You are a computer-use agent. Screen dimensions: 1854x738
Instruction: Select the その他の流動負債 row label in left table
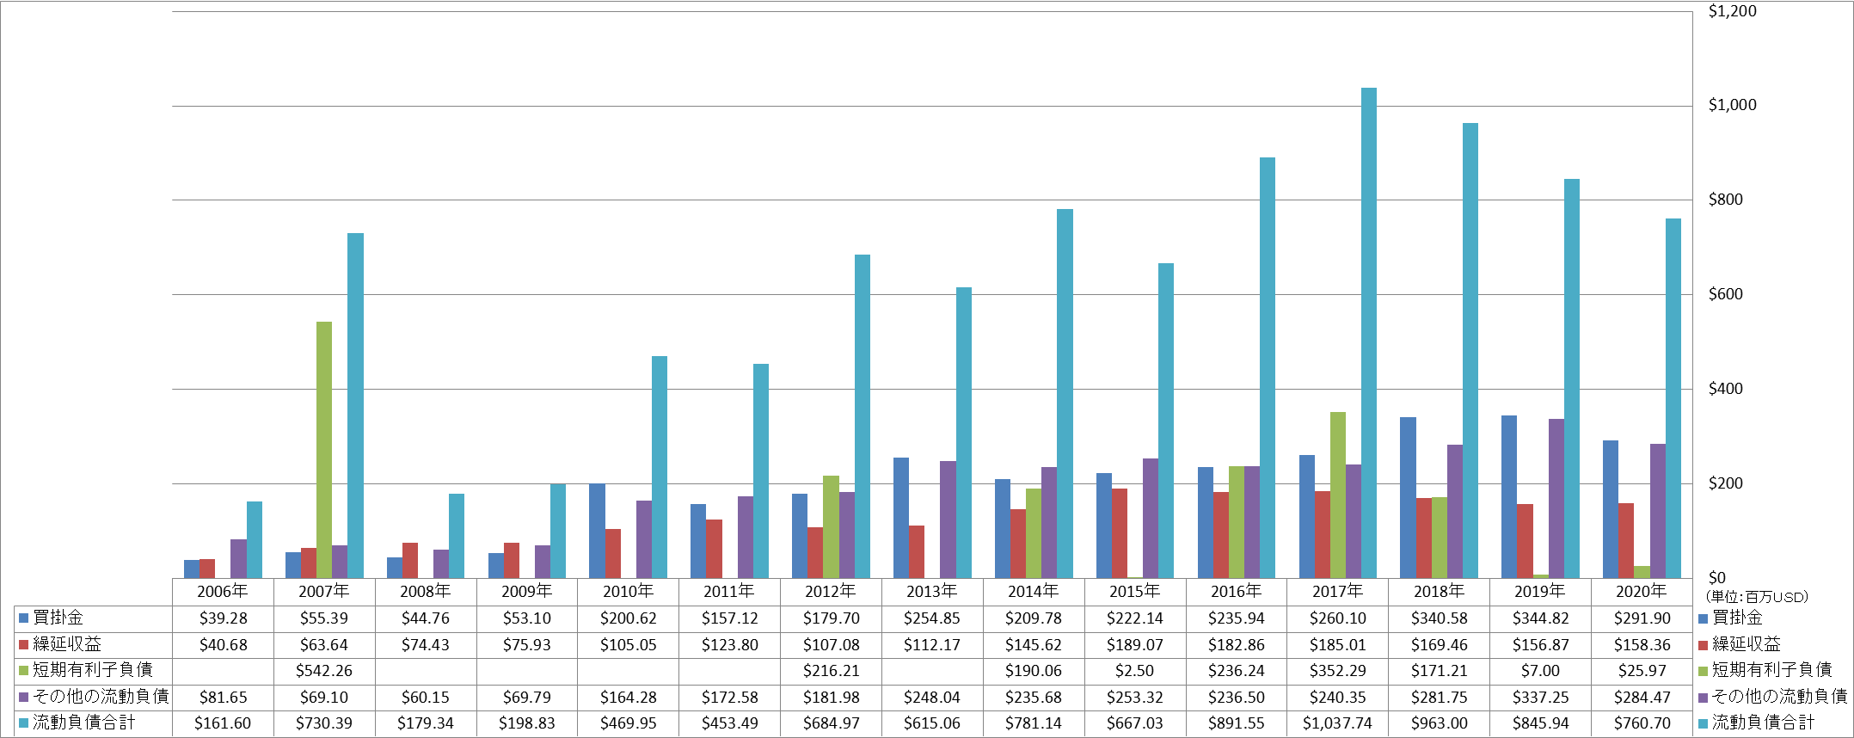pos(101,697)
